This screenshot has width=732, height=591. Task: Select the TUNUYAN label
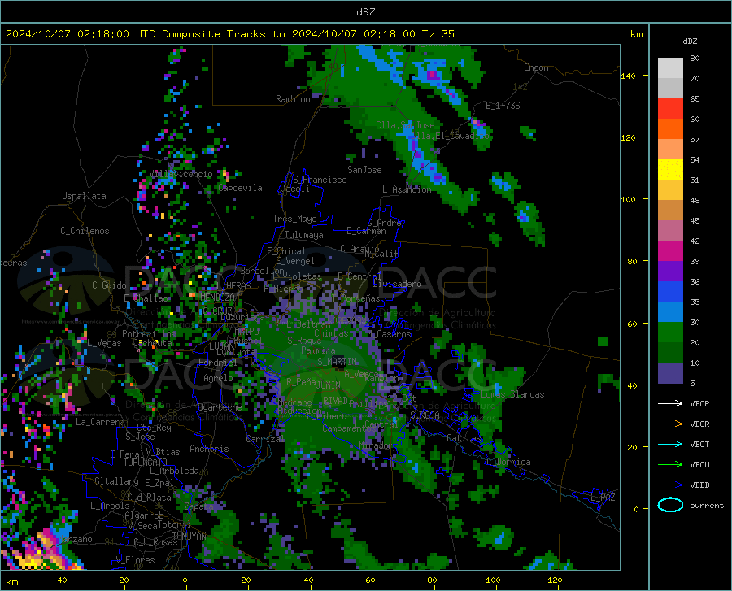pos(189,537)
